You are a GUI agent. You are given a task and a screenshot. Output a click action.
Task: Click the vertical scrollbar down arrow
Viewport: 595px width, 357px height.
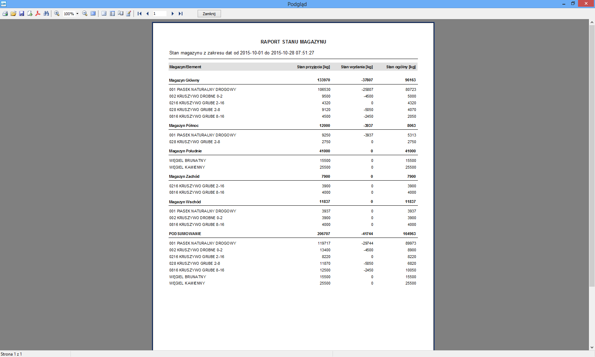(x=592, y=347)
